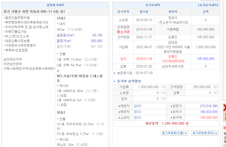Viewport: 226px width, 147px height.
Task: Click the 등기부등본(건물) button
Action: coord(174,133)
